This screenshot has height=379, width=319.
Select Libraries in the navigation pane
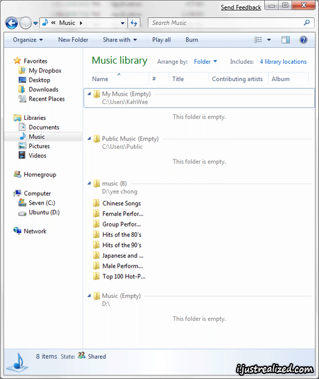pyautogui.click(x=30, y=117)
